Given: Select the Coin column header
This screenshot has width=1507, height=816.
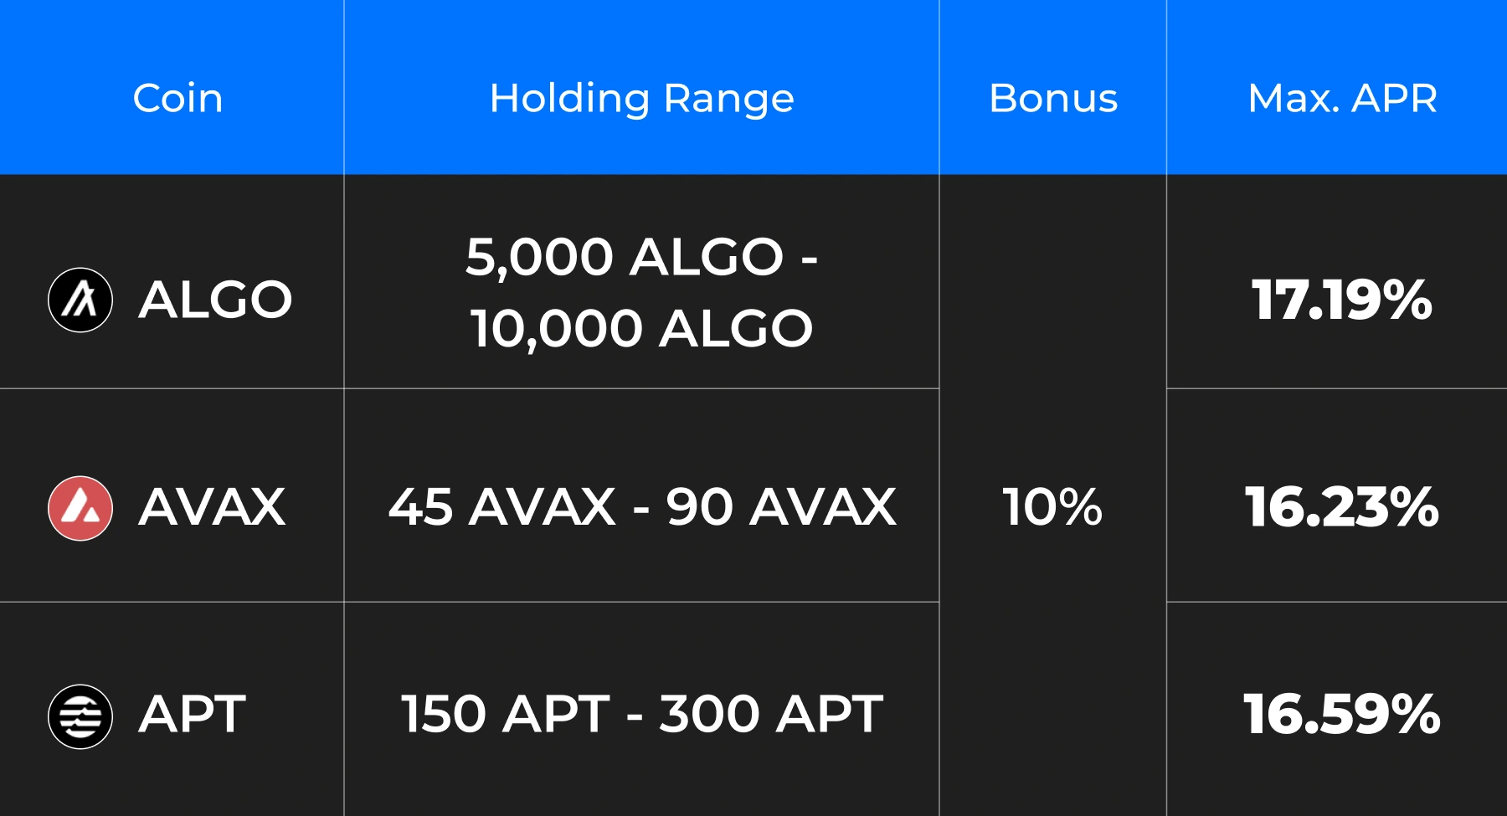Looking at the screenshot, I should pyautogui.click(x=177, y=98).
